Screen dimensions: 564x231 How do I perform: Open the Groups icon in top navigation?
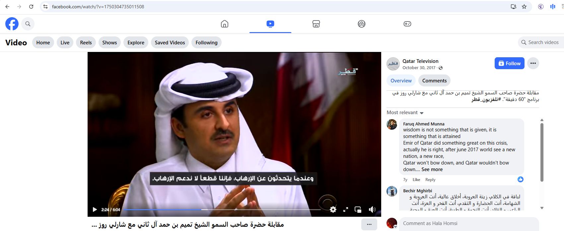click(362, 24)
